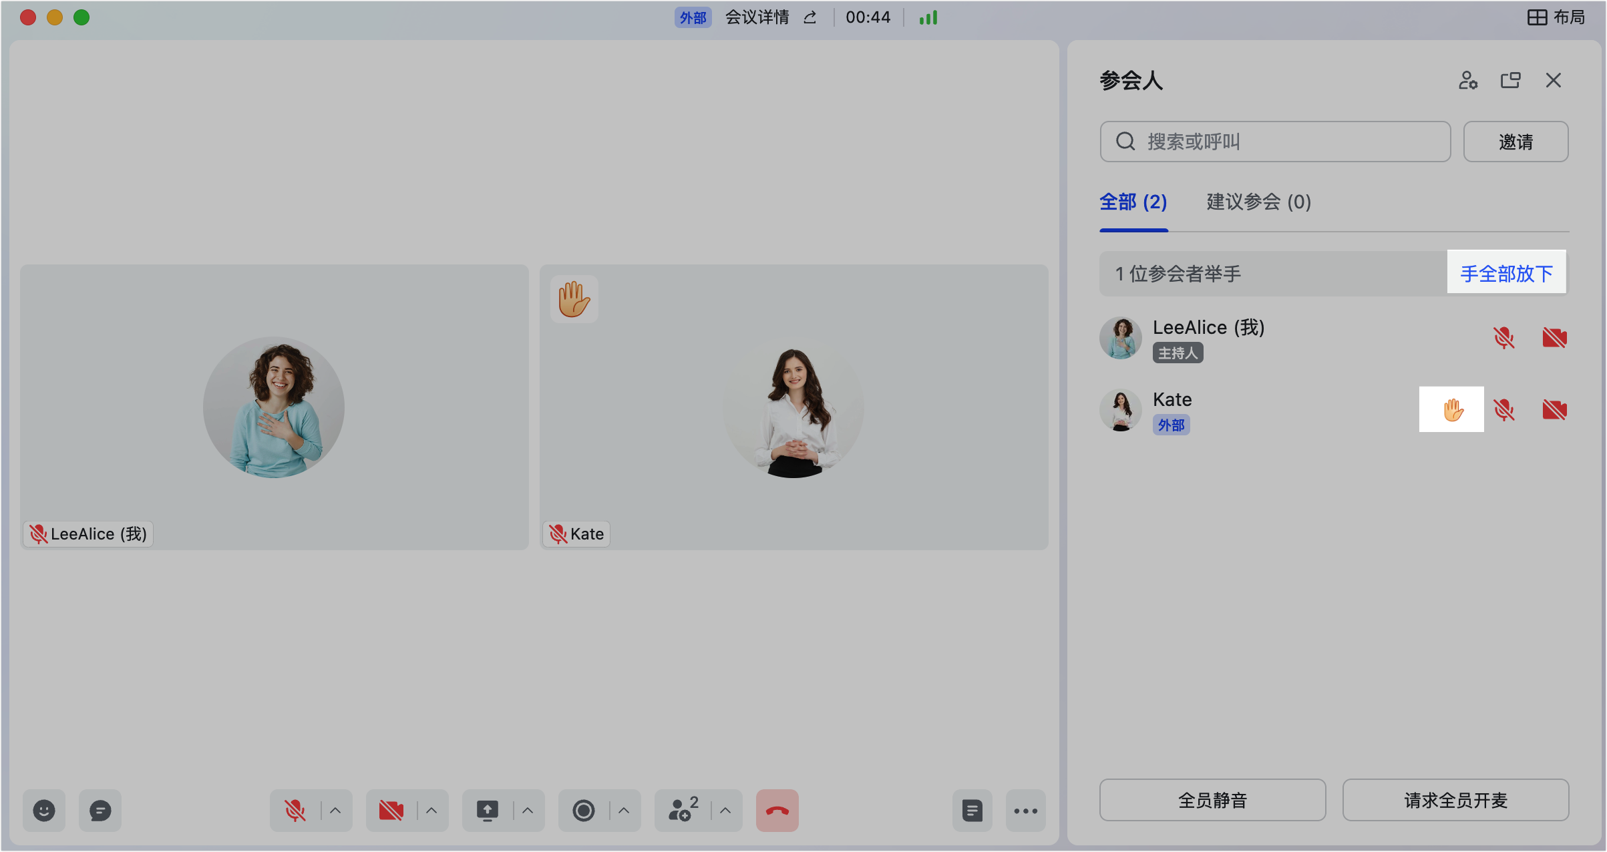Expand participants options arrow

[726, 811]
